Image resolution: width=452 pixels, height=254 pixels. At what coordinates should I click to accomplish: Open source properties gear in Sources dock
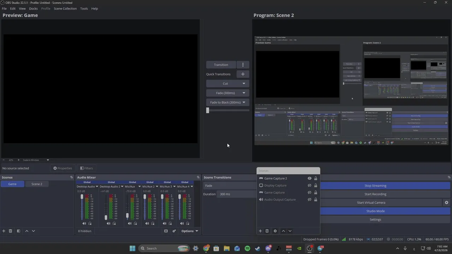coord(275,231)
